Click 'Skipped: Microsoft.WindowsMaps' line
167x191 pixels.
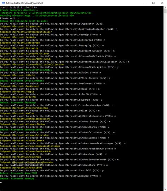click(20, 157)
